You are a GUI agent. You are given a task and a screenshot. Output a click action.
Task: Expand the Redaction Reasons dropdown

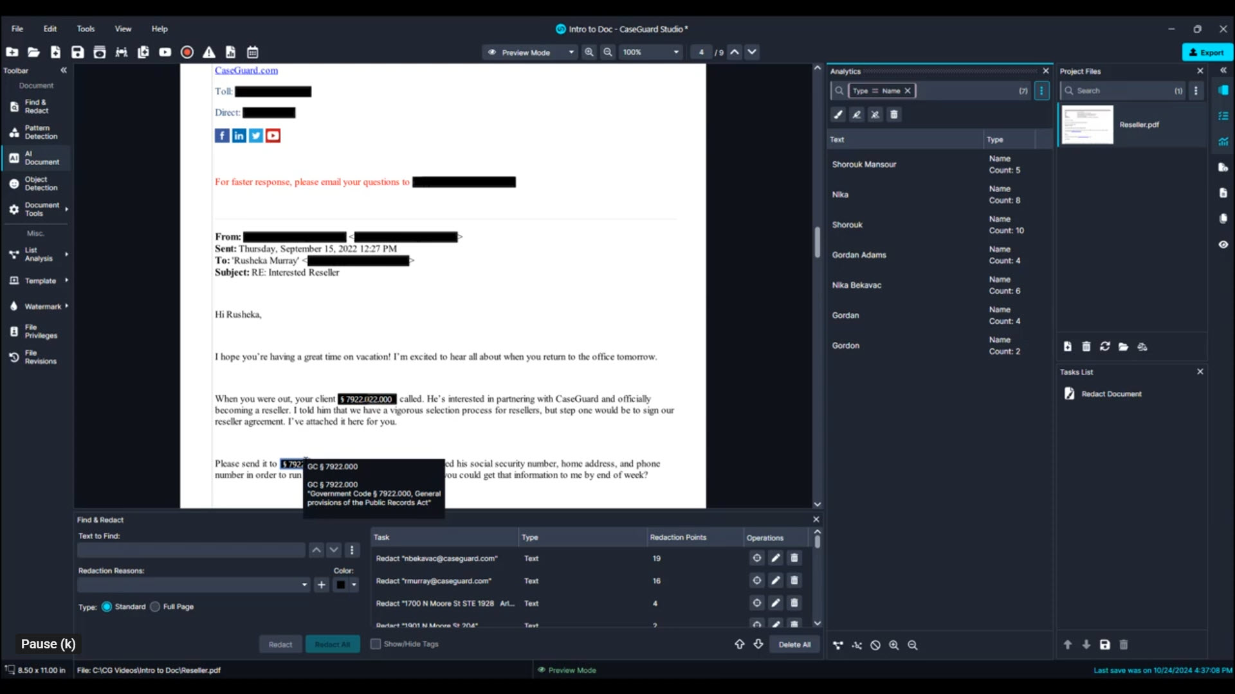(x=304, y=585)
